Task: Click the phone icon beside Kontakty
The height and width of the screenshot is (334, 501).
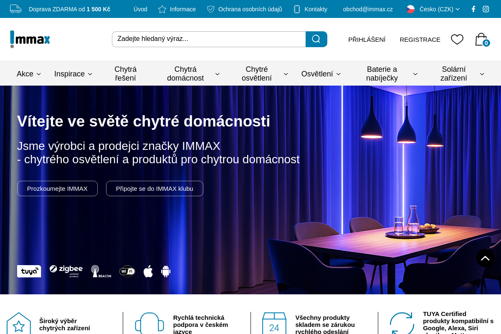Action: coord(297,9)
